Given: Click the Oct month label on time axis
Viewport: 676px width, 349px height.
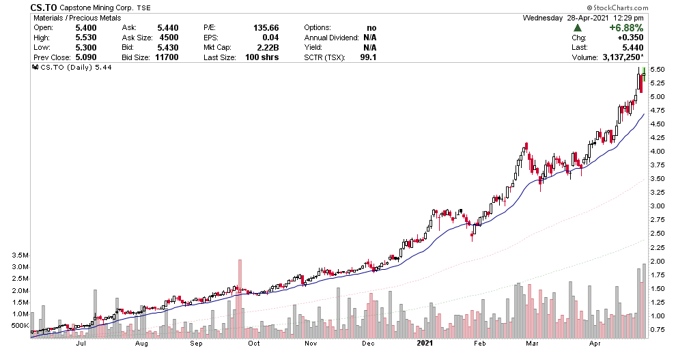Looking at the screenshot, I should tap(254, 344).
